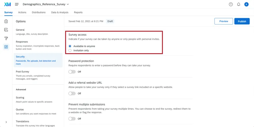Expand the left sidebar with the chevron
Image resolution: width=254 pixels, height=127 pixels.
pos(6,122)
